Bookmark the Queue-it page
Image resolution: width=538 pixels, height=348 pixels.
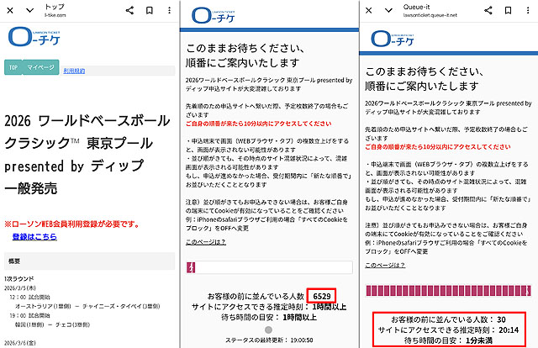pos(509,9)
